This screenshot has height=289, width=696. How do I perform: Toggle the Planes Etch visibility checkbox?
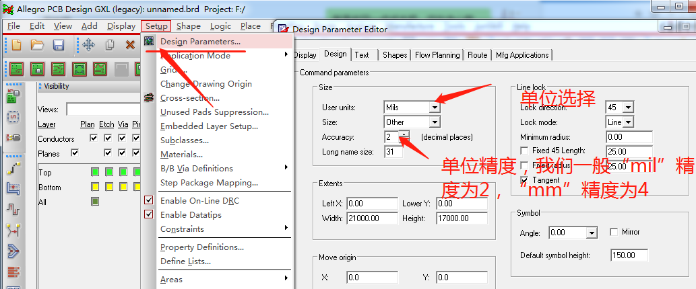pos(107,153)
